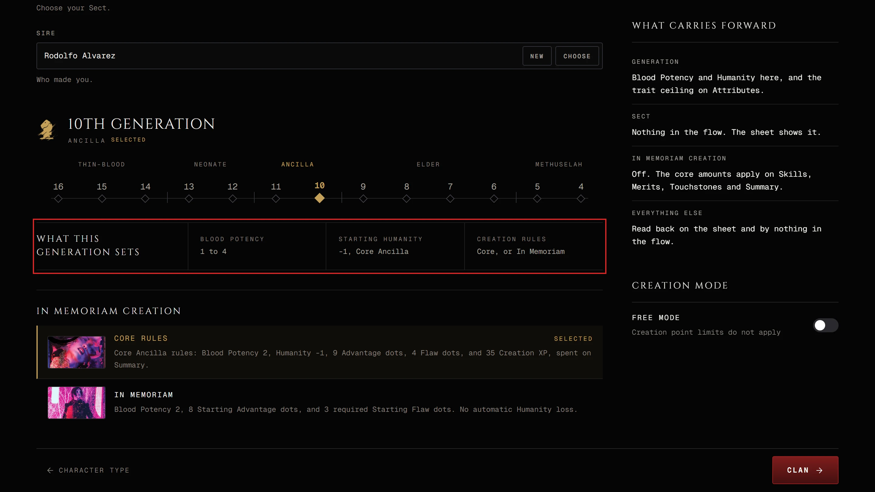
Task: Click the Thin-Blood tier label
Action: 101,164
